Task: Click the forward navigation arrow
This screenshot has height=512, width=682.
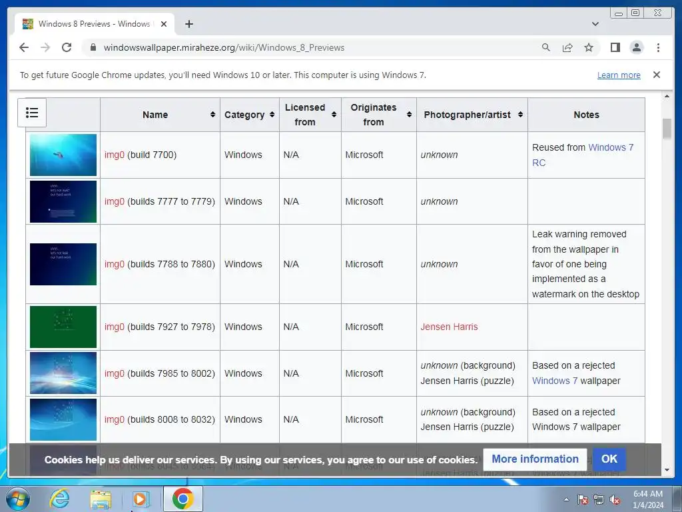Action: point(45,47)
